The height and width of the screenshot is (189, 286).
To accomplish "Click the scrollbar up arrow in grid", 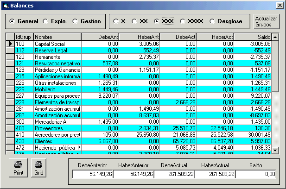I will click(x=275, y=37).
